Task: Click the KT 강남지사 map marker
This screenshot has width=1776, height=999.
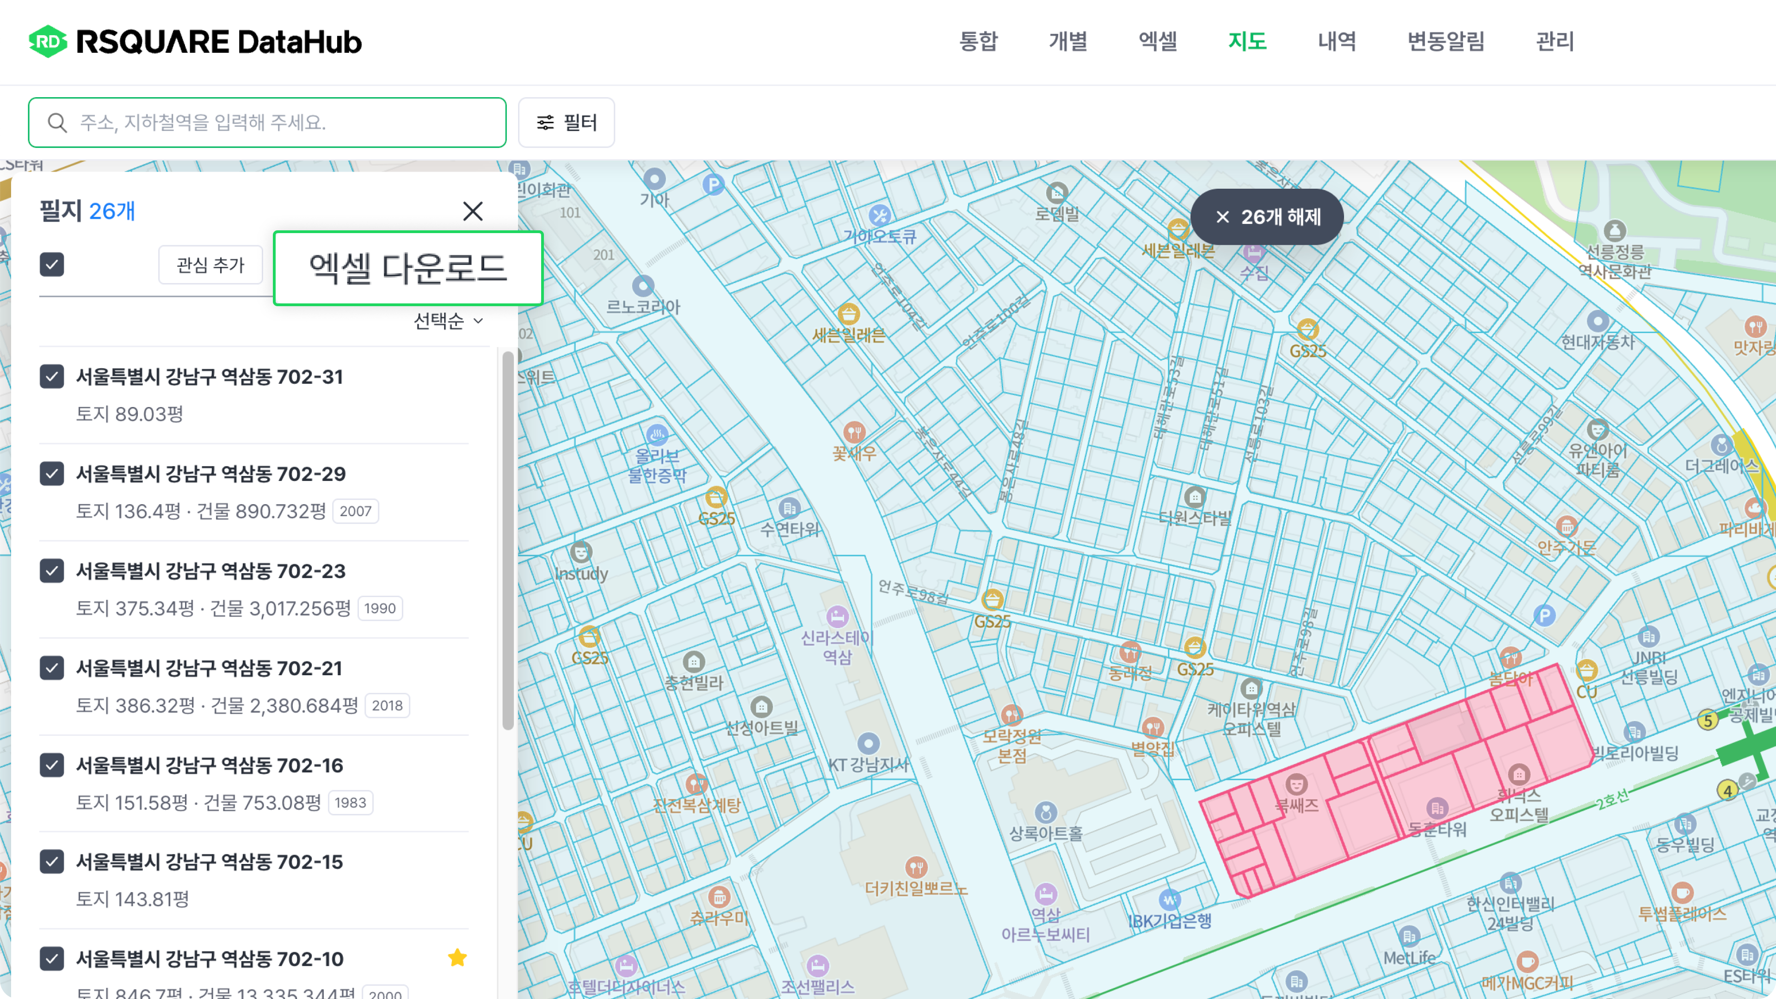Action: [x=868, y=744]
